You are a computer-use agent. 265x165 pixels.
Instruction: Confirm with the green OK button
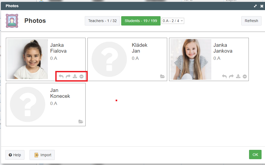(x=255, y=155)
